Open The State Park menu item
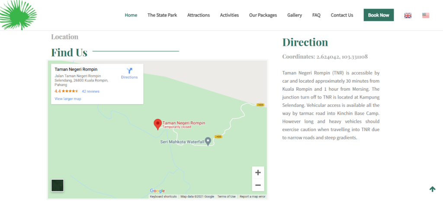 (162, 15)
